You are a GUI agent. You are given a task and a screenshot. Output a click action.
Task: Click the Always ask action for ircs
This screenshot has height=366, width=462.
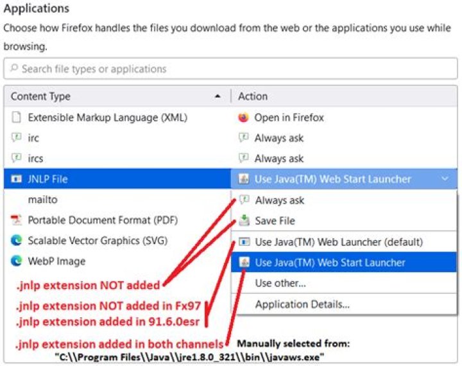point(279,159)
